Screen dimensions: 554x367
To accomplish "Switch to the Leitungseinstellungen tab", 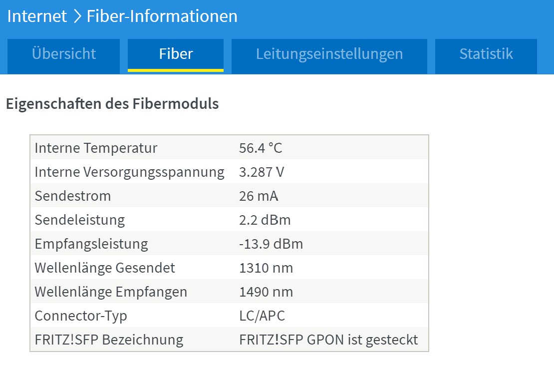I will [x=329, y=56].
